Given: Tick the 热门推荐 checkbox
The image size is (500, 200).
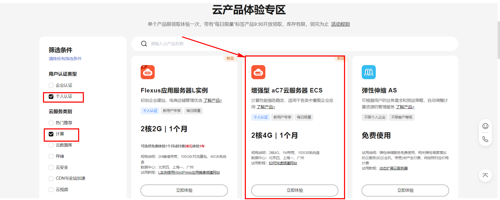Looking at the screenshot, I should [x=51, y=123].
